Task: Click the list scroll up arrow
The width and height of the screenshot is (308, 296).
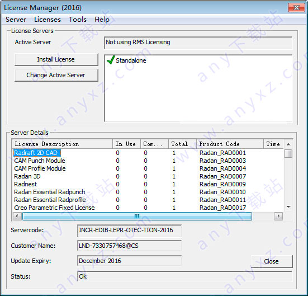Action: 288,144
